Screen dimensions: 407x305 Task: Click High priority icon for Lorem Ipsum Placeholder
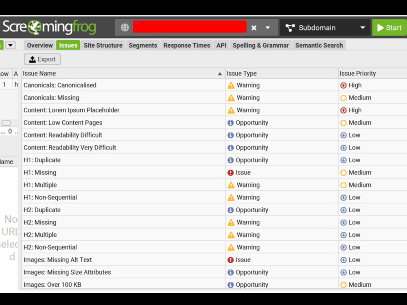click(x=344, y=110)
